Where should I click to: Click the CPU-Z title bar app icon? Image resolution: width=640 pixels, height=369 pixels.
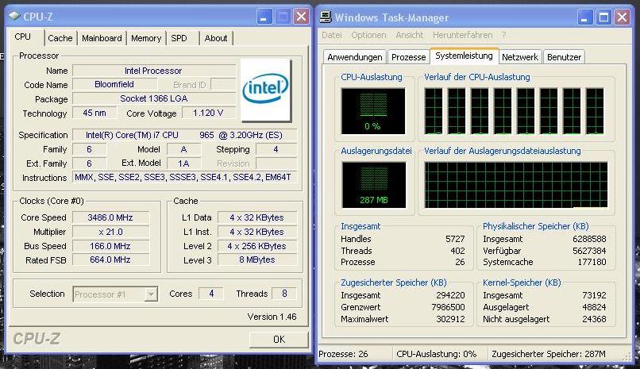click(13, 17)
